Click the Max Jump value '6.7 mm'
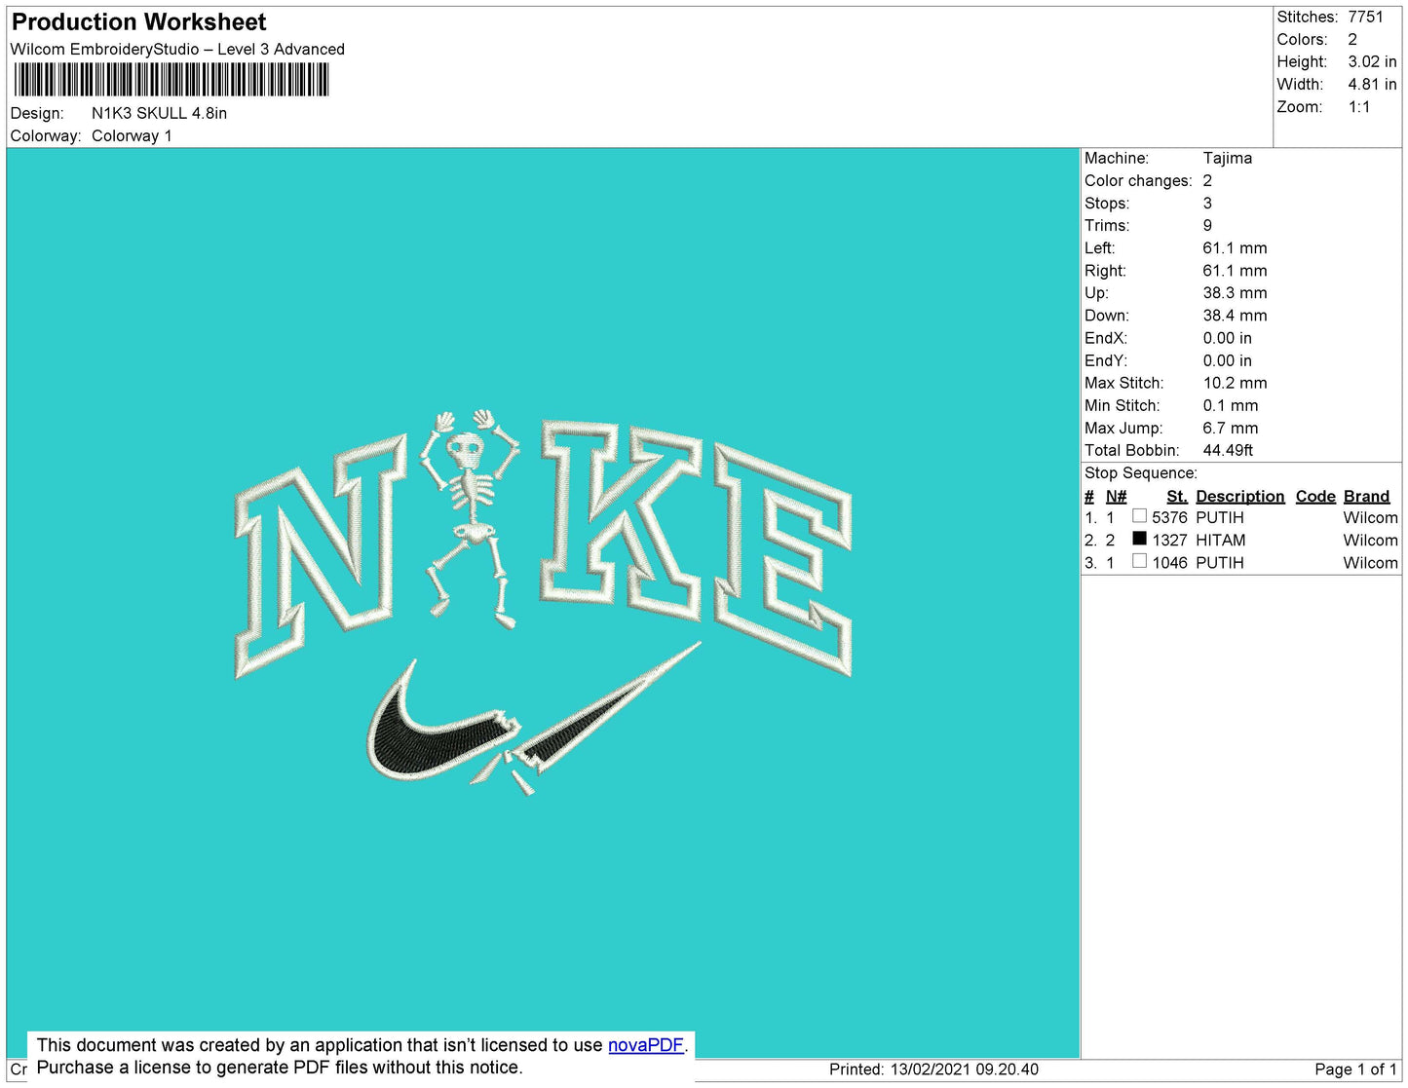Viewport: 1408px width, 1088px height. click(1231, 428)
